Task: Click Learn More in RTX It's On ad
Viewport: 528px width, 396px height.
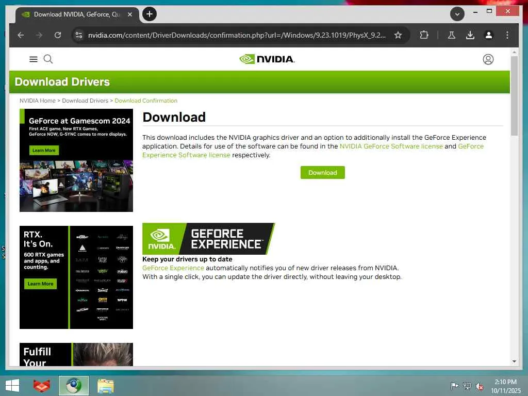Action: pos(40,284)
